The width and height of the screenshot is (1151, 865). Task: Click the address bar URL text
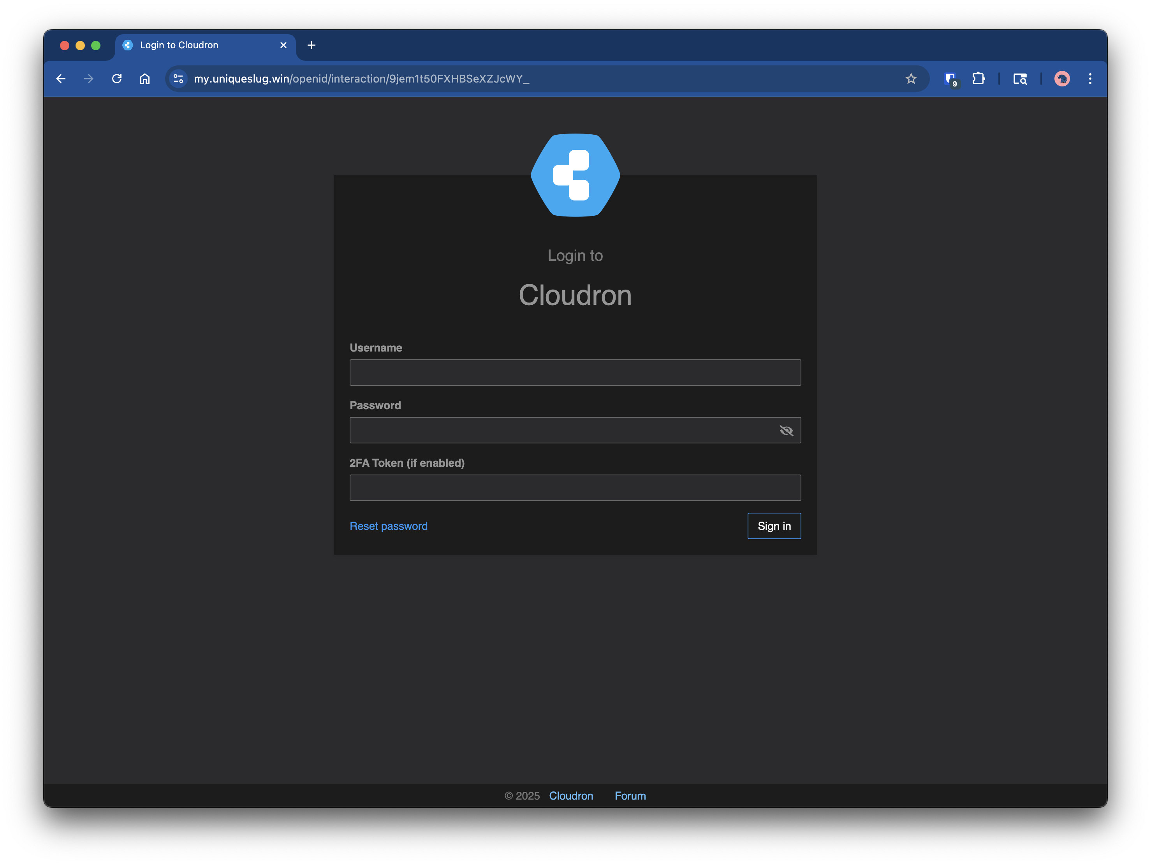(x=362, y=79)
